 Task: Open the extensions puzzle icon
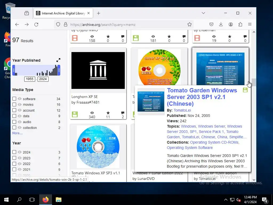pos(240,24)
